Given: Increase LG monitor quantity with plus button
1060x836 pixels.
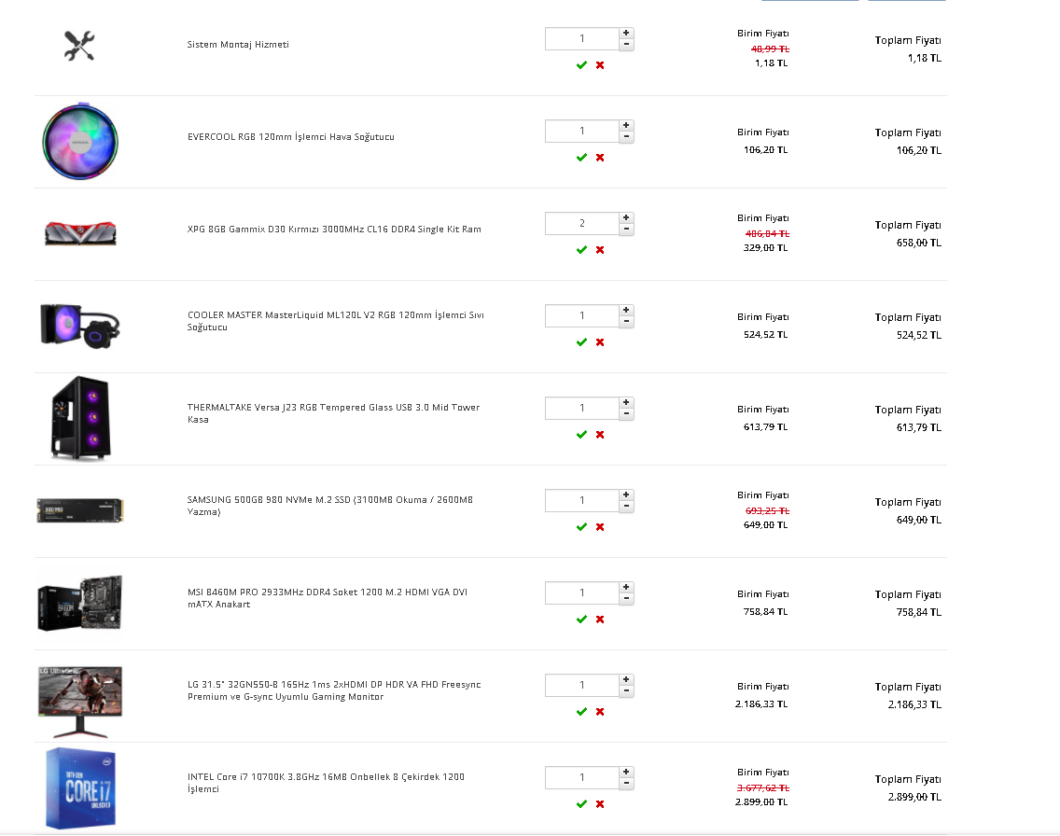Looking at the screenshot, I should pyautogui.click(x=626, y=679).
